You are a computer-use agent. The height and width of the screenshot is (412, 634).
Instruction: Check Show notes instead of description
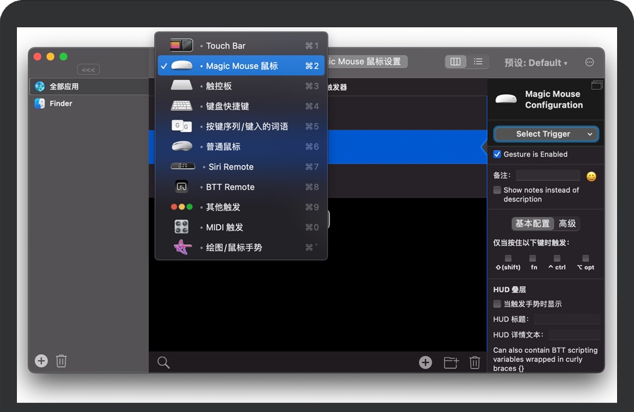(x=497, y=190)
